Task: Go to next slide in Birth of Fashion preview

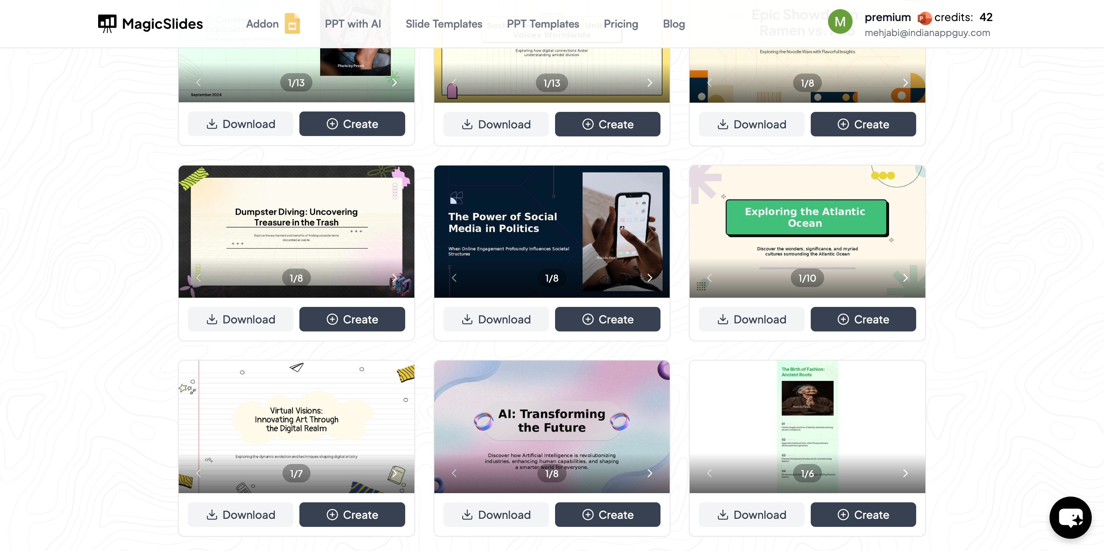Action: (905, 473)
